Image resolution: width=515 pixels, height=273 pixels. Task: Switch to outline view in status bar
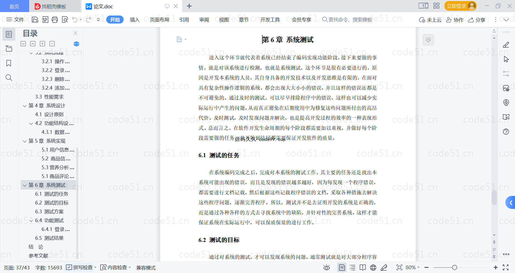[352, 267]
